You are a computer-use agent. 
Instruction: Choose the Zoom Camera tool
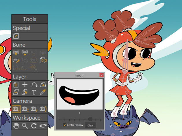coord(25,109)
